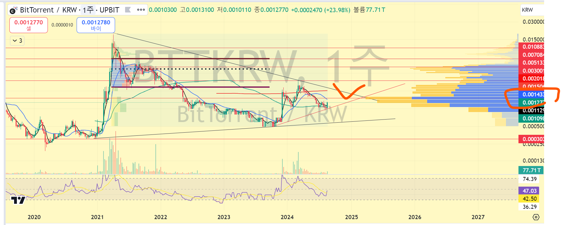The width and height of the screenshot is (561, 225).
Task: Click the red 0.000303 price label
Action: point(531,139)
